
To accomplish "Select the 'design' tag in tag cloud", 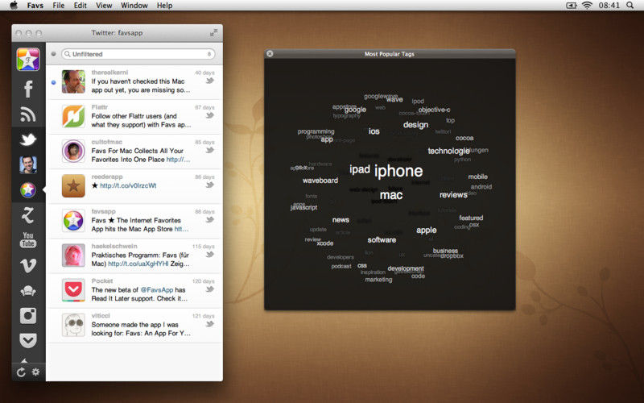I will [415, 125].
